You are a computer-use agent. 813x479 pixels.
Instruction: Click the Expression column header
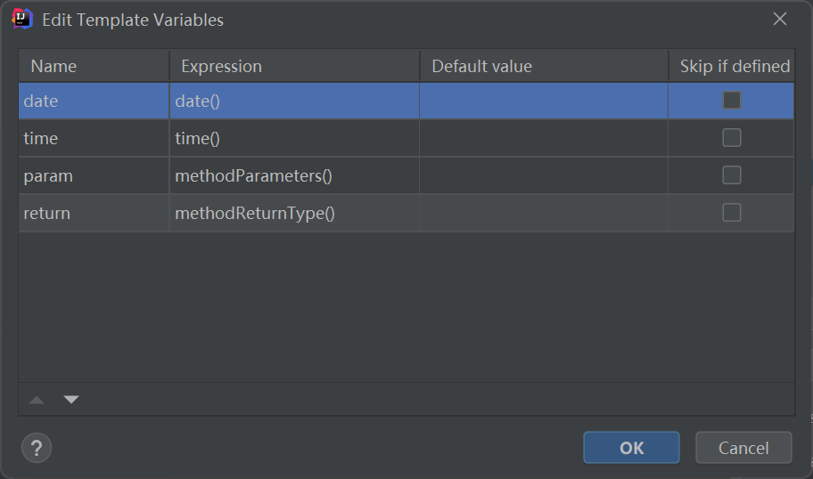coord(294,66)
